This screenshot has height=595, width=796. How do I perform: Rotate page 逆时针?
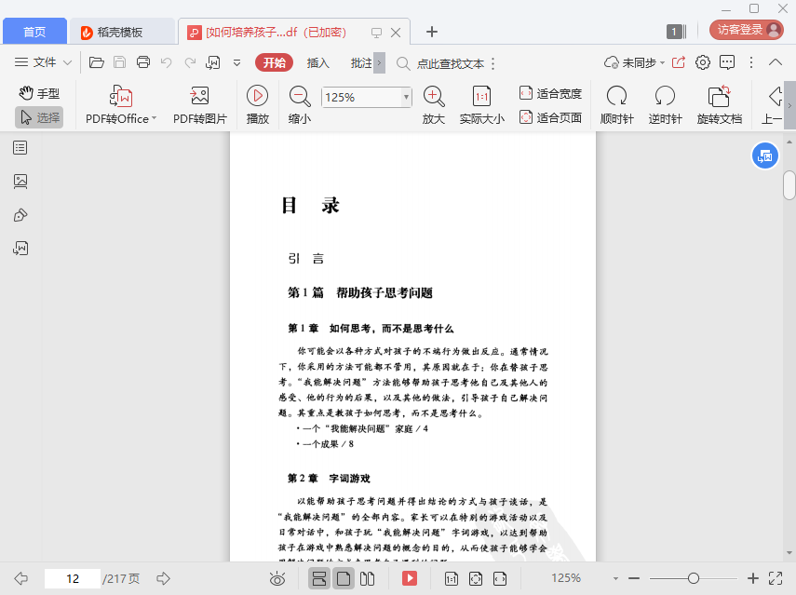coord(665,104)
